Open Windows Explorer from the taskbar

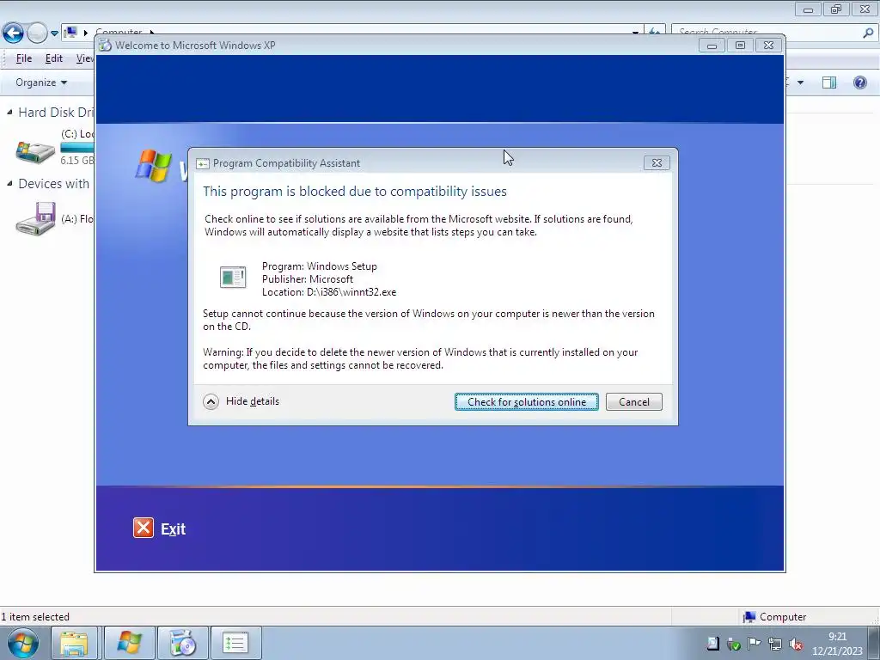point(74,643)
